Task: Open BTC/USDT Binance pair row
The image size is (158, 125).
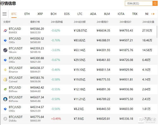Action: [78, 70]
